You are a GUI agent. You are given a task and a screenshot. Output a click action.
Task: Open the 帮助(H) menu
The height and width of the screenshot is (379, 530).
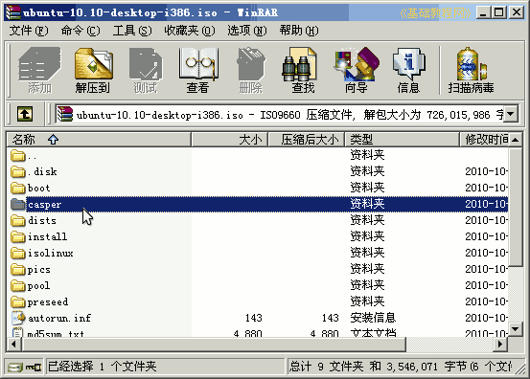coord(299,31)
